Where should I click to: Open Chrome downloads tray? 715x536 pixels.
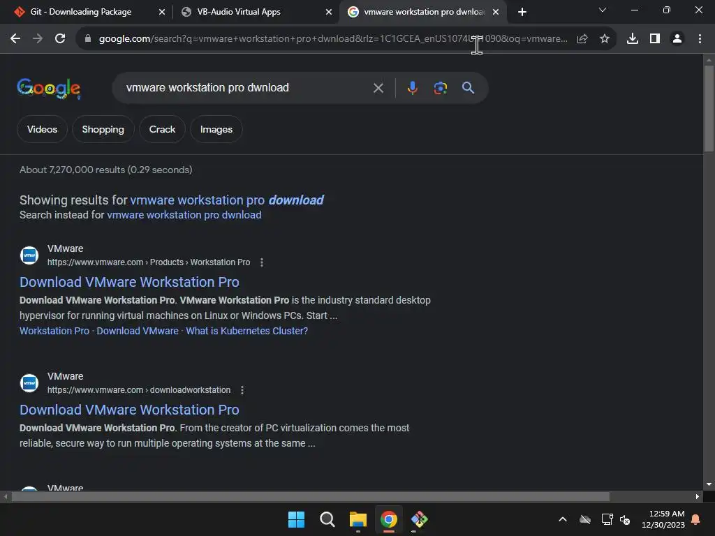click(633, 39)
